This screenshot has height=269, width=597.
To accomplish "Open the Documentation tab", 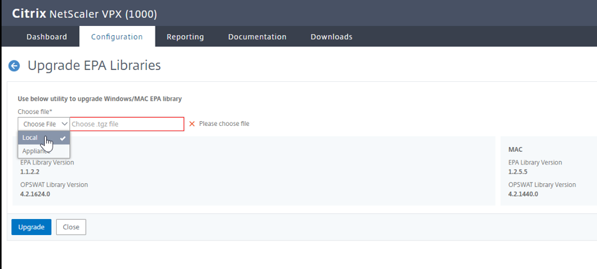I will click(x=257, y=37).
